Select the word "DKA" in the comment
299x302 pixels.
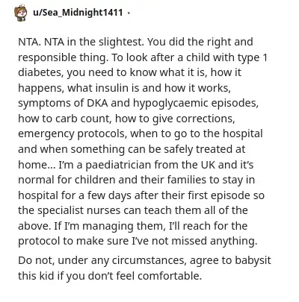[97, 103]
